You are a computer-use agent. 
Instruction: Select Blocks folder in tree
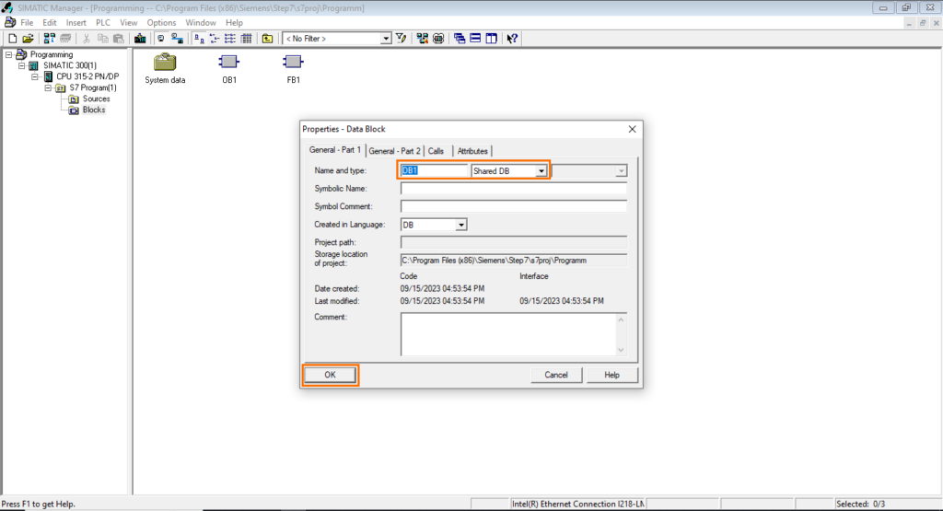94,110
